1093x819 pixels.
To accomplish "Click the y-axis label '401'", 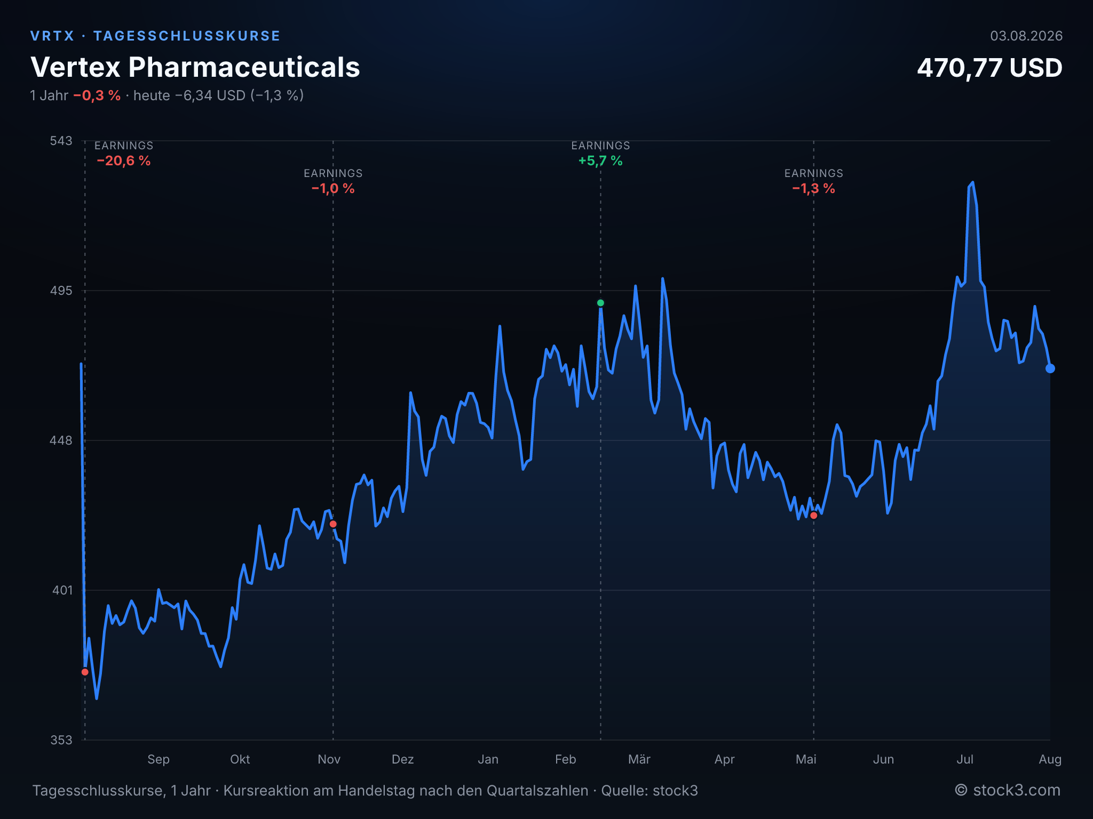I will (62, 590).
